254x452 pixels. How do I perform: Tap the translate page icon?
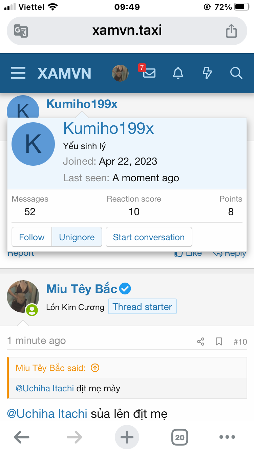coord(21,31)
